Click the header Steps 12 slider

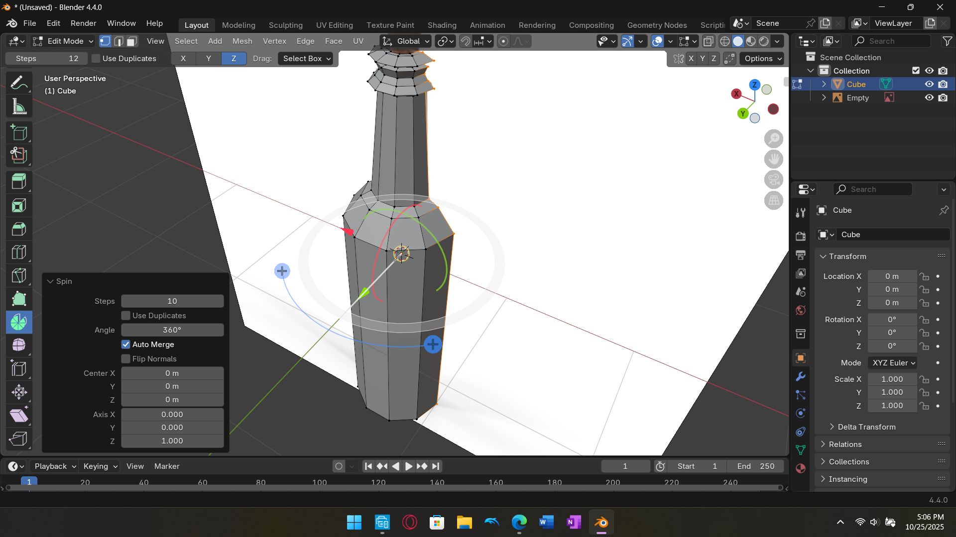pyautogui.click(x=47, y=59)
